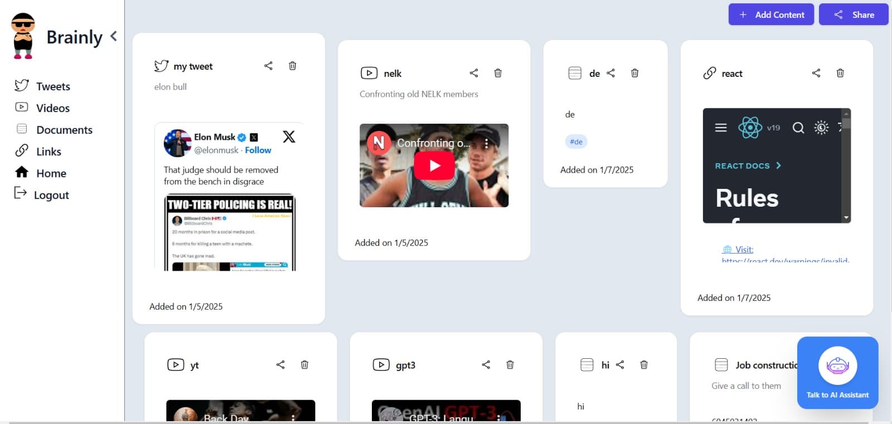This screenshot has height=424, width=892.
Task: Delete the 'gpt3' video card
Action: [510, 364]
